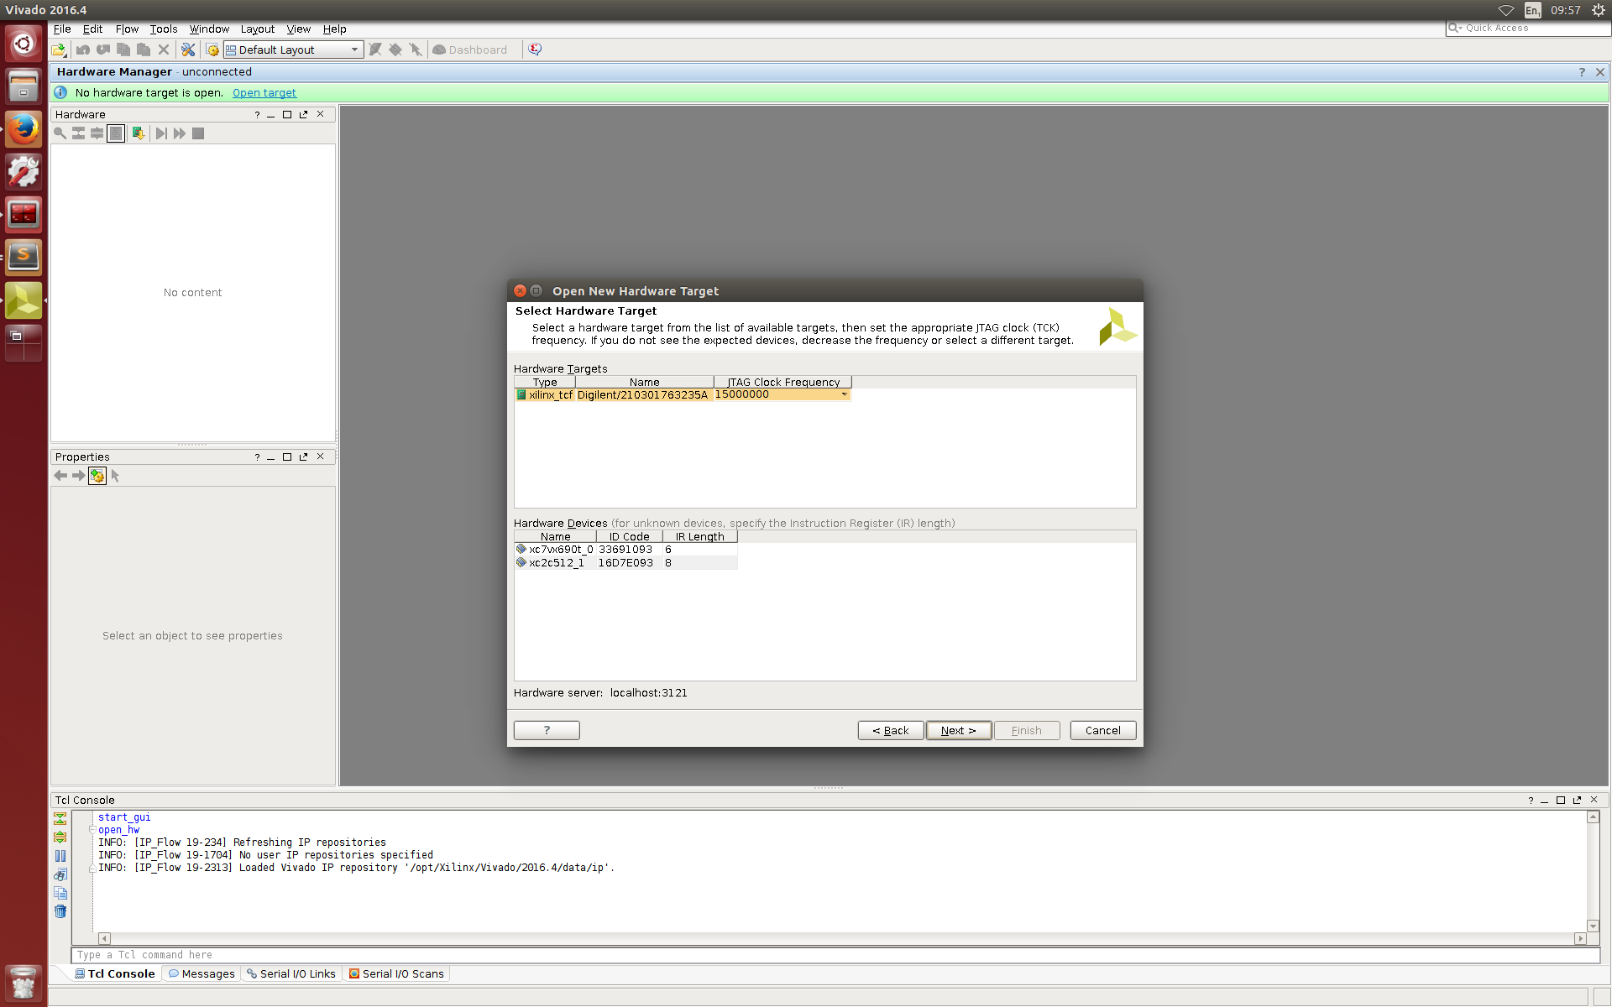Toggle automatic update button in Properties toolbar
Image resolution: width=1612 pixels, height=1007 pixels.
coord(97,476)
